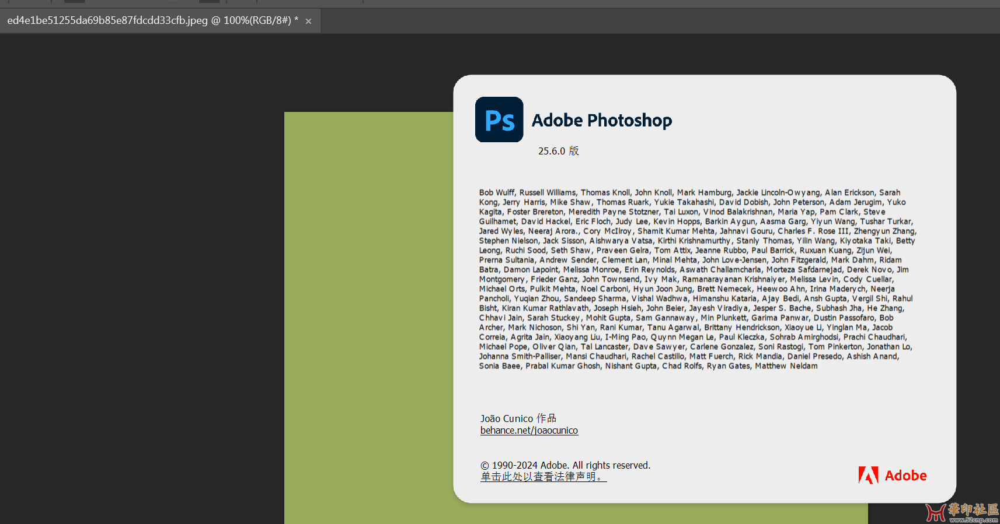1000x524 pixels.
Task: Close the ed4e1be51255da69b85e87fdcdd33cfb.jpeg document tab
Action: [x=308, y=22]
